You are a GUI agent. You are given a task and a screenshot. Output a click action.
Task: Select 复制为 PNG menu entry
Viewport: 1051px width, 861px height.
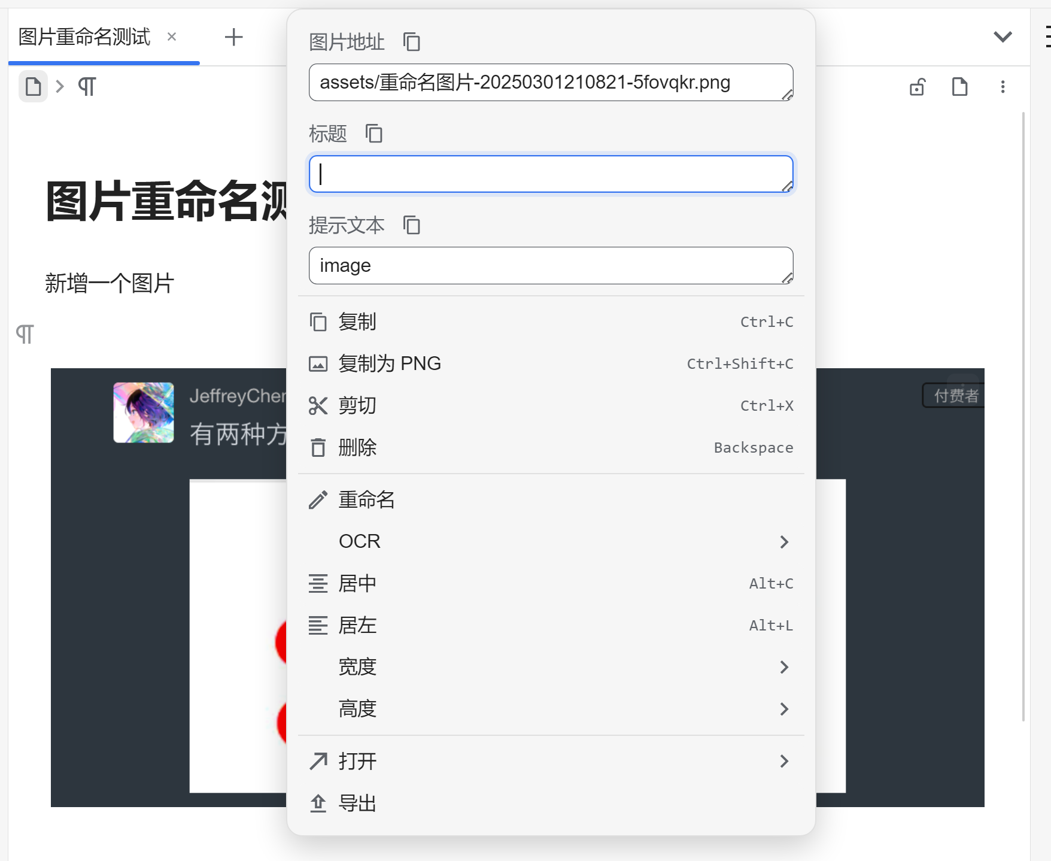coord(551,364)
